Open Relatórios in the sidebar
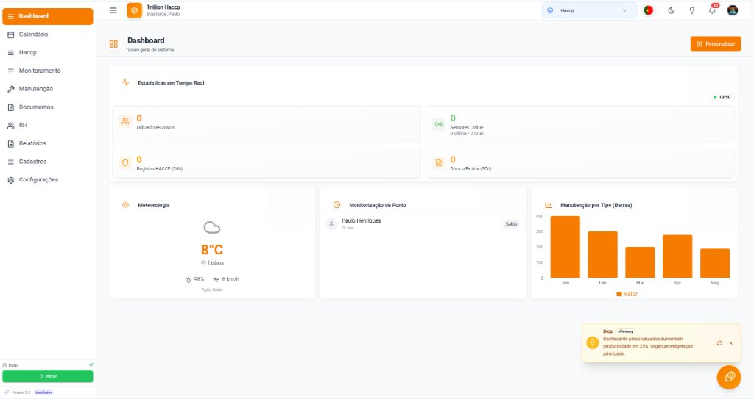 48,143
